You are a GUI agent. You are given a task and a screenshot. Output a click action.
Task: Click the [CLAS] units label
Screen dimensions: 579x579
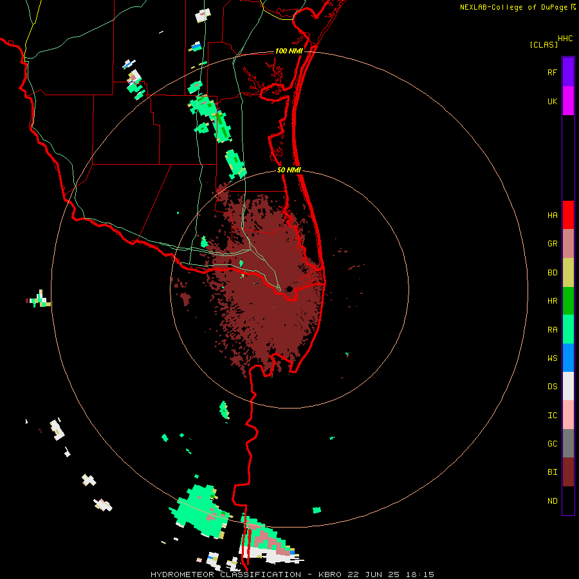tap(544, 44)
